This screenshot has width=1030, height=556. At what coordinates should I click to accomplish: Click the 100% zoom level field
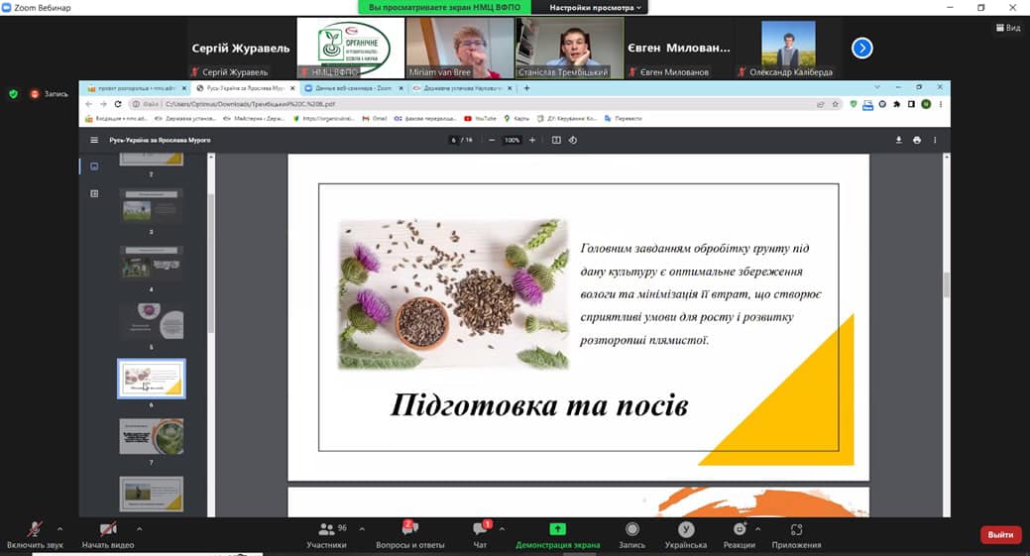[x=512, y=140]
